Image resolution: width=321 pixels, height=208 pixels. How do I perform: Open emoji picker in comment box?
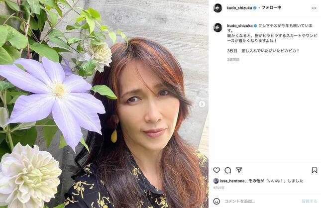216,201
